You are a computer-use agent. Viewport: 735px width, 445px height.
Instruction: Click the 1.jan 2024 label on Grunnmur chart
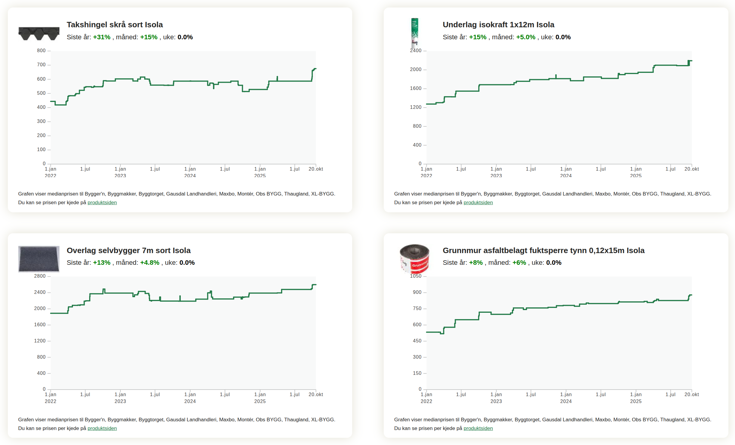(x=566, y=398)
